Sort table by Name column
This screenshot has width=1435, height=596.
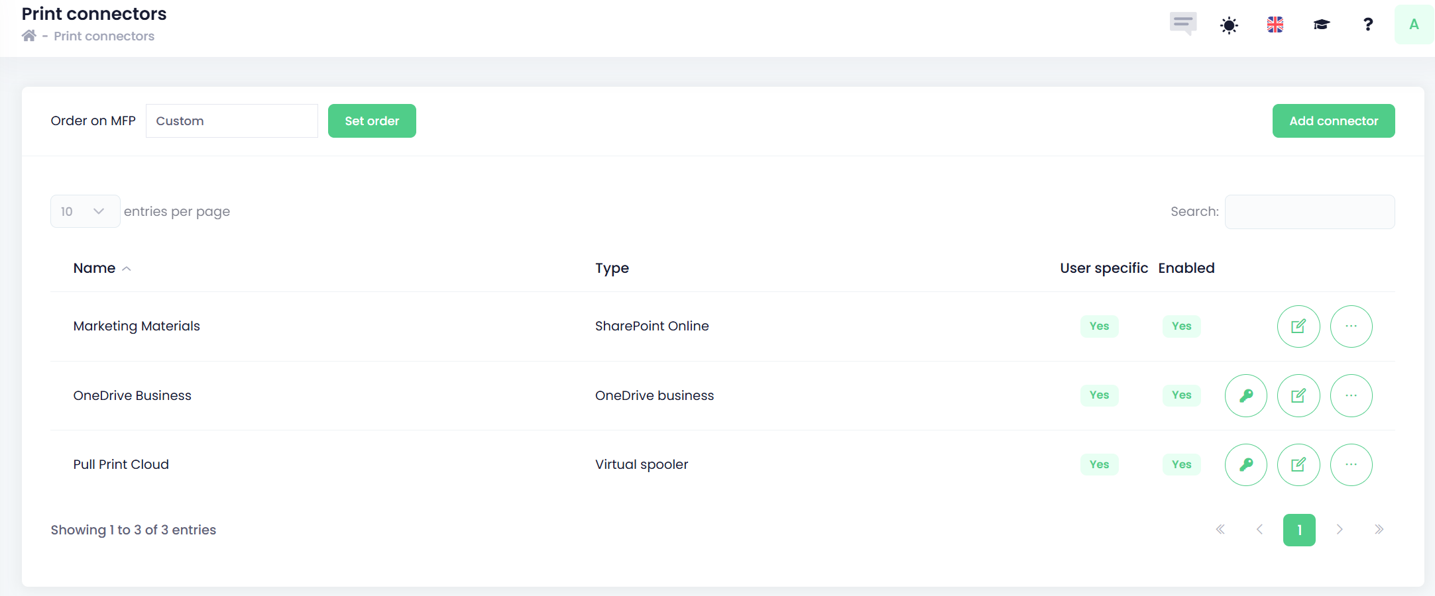point(95,268)
